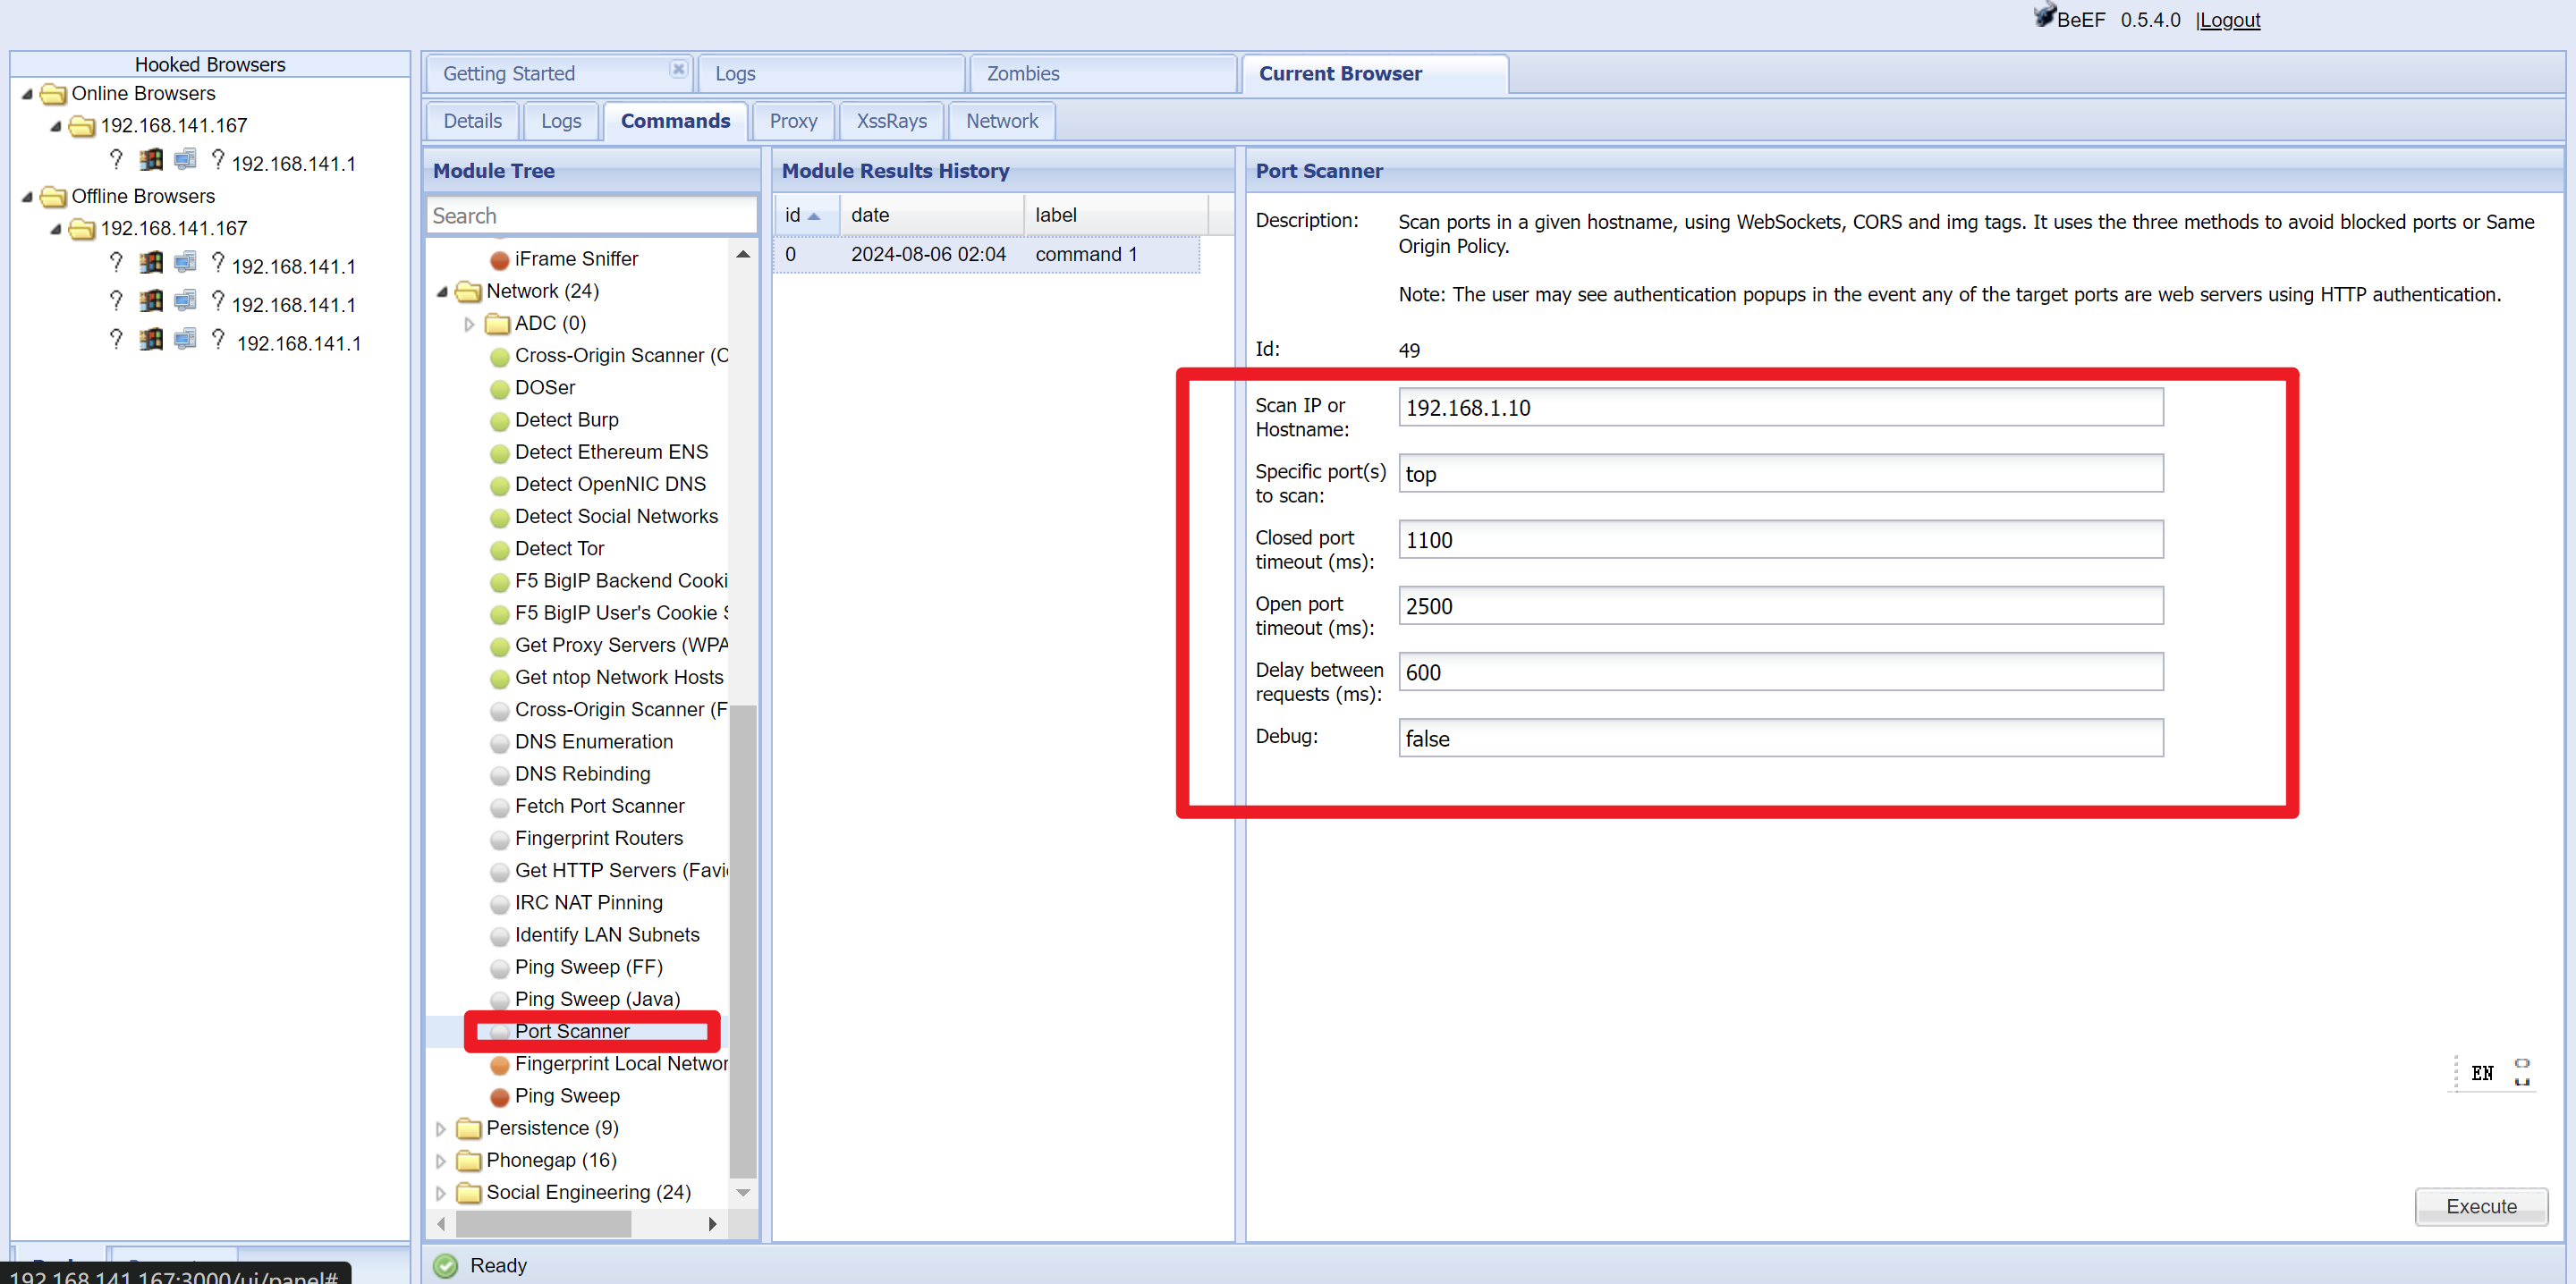Open the Details sub-tab
The image size is (2576, 1284).
472,121
